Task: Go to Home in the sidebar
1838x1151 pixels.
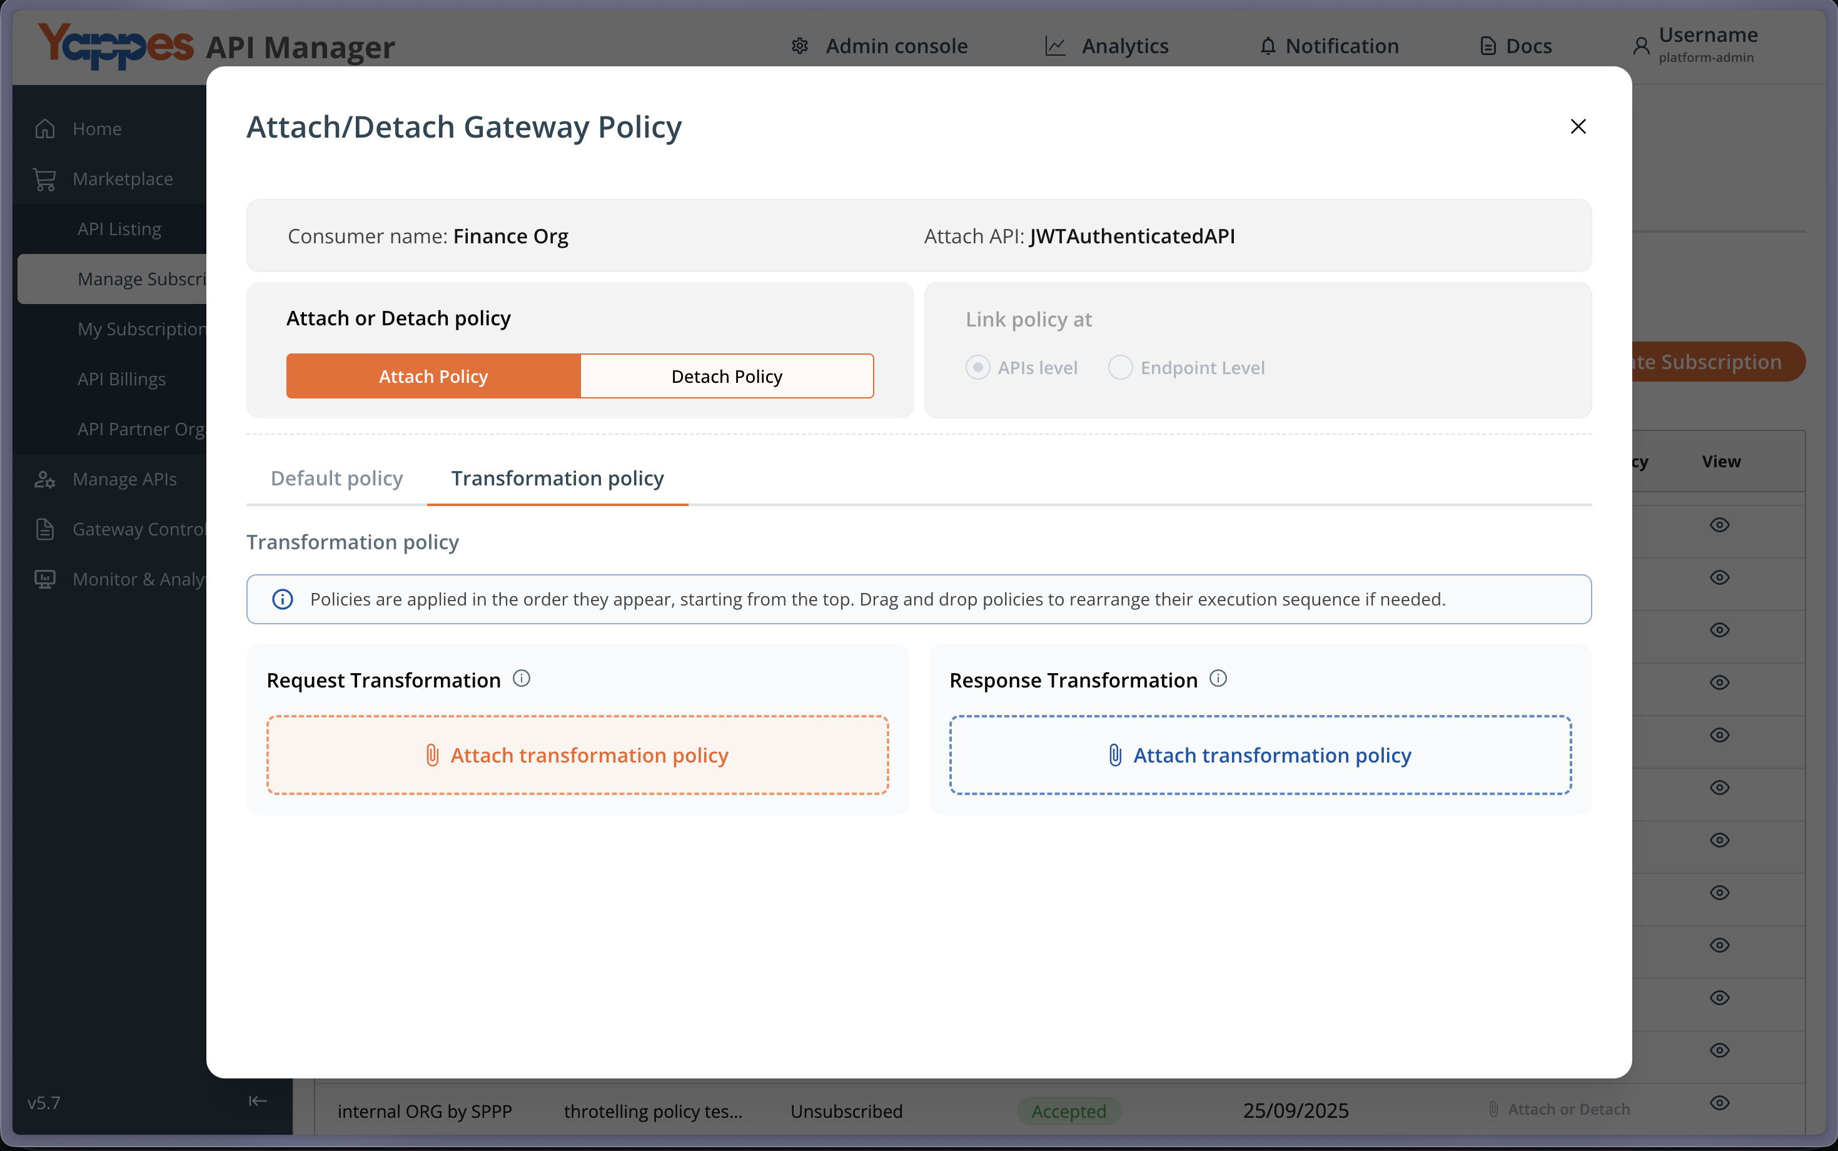Action: (96, 129)
